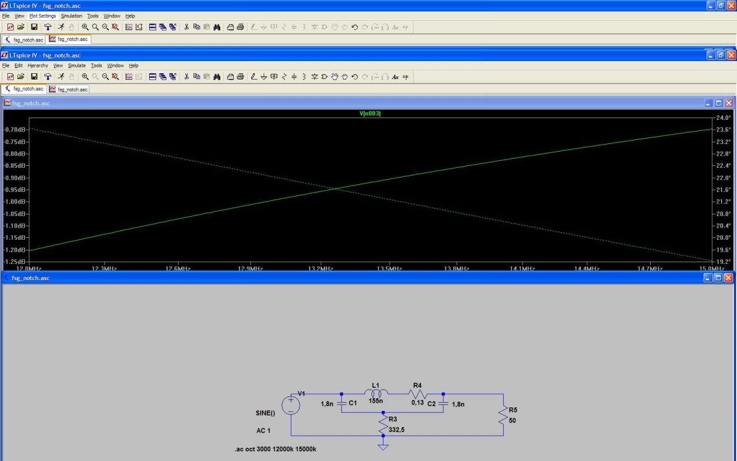
Task: Click the 155n inductor value
Action: click(376, 400)
